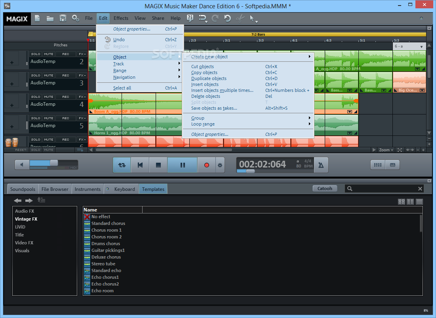Image resolution: width=436 pixels, height=318 pixels.
Task: Select Vintage FX category
Action: click(x=26, y=219)
